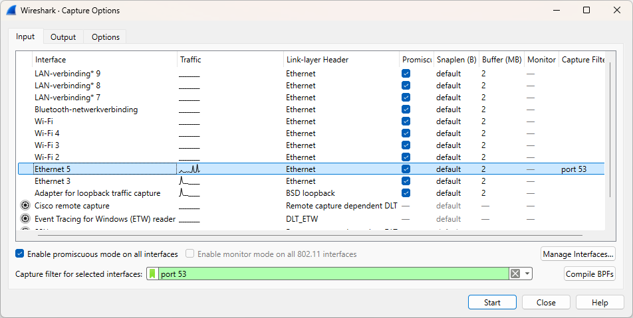Image resolution: width=633 pixels, height=318 pixels.
Task: Click the Compile BPFs button
Action: coord(589,274)
